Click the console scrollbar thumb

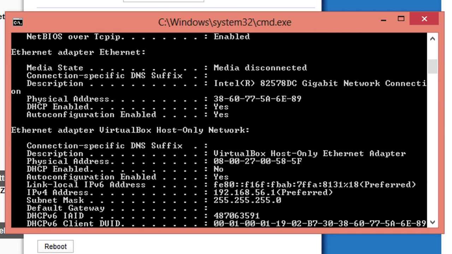tap(433, 66)
